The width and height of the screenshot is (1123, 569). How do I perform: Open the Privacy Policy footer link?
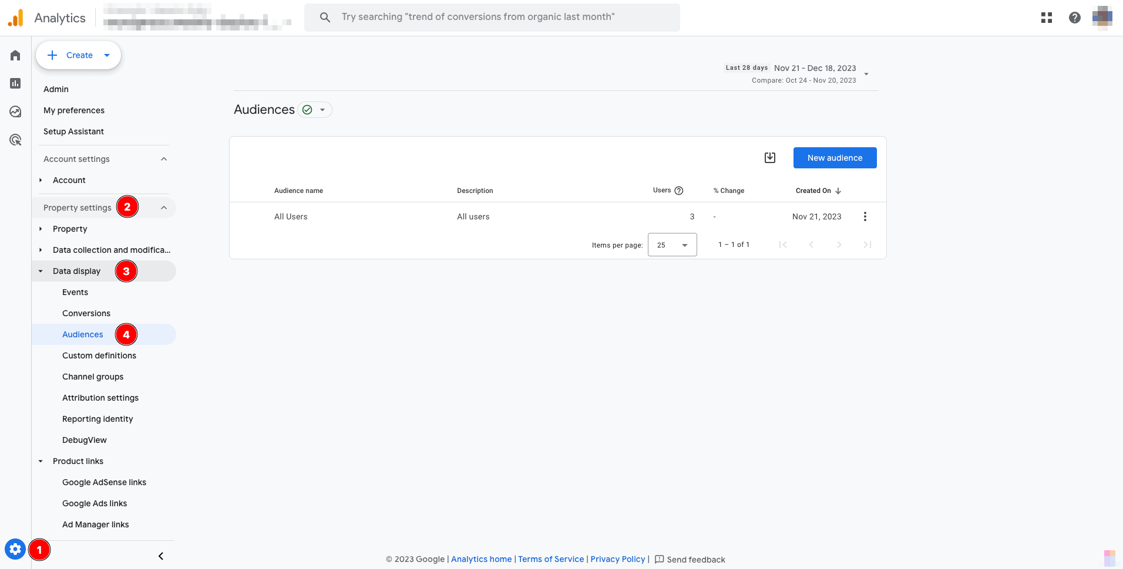click(617, 559)
